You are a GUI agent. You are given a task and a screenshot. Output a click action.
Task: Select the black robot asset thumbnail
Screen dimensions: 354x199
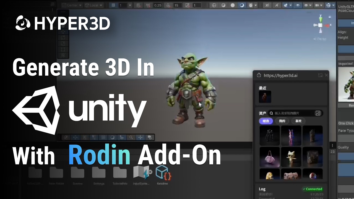point(270,135)
